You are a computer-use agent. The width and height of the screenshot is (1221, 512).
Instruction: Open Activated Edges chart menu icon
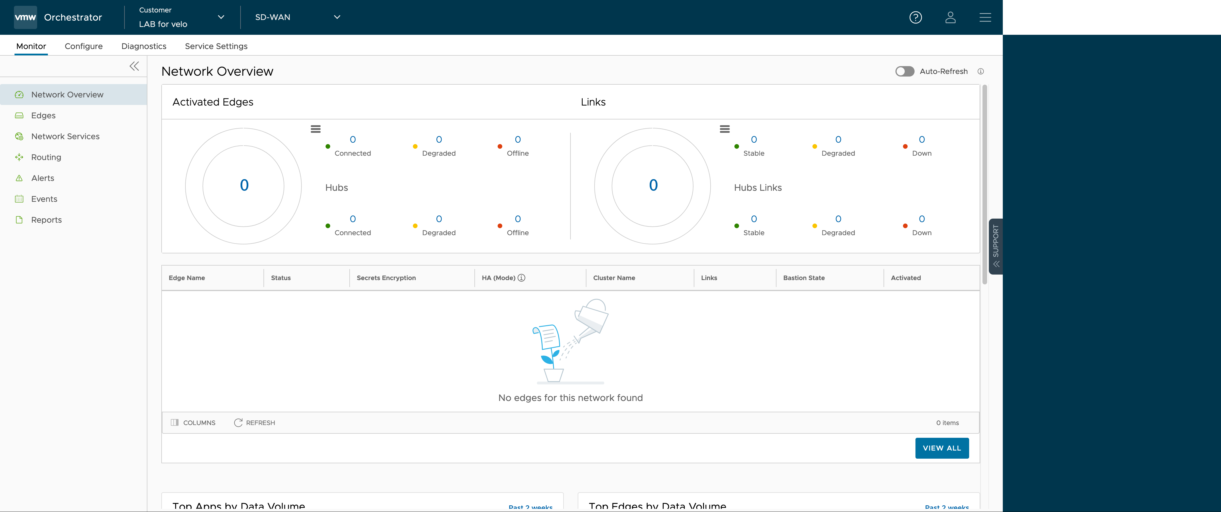tap(316, 129)
